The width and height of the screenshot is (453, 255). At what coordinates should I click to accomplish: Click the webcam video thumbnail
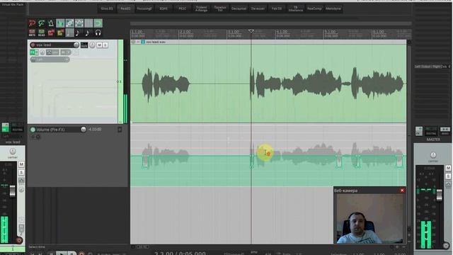tap(370, 218)
